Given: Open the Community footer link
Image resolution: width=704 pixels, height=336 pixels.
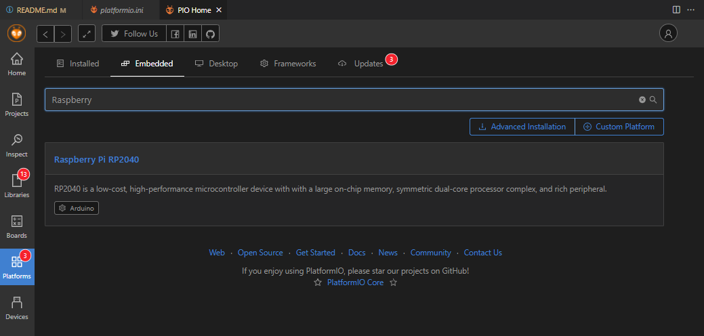Looking at the screenshot, I should 430,253.
